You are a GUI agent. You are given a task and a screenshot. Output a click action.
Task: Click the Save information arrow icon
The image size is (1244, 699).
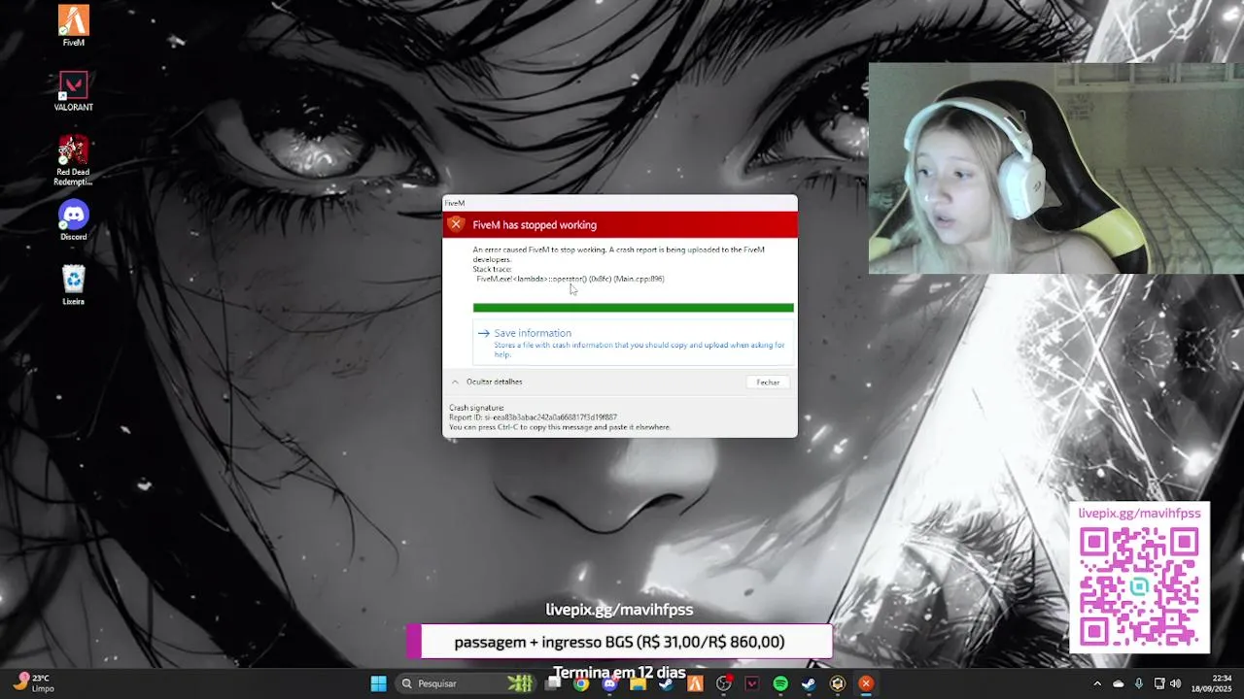(x=483, y=333)
